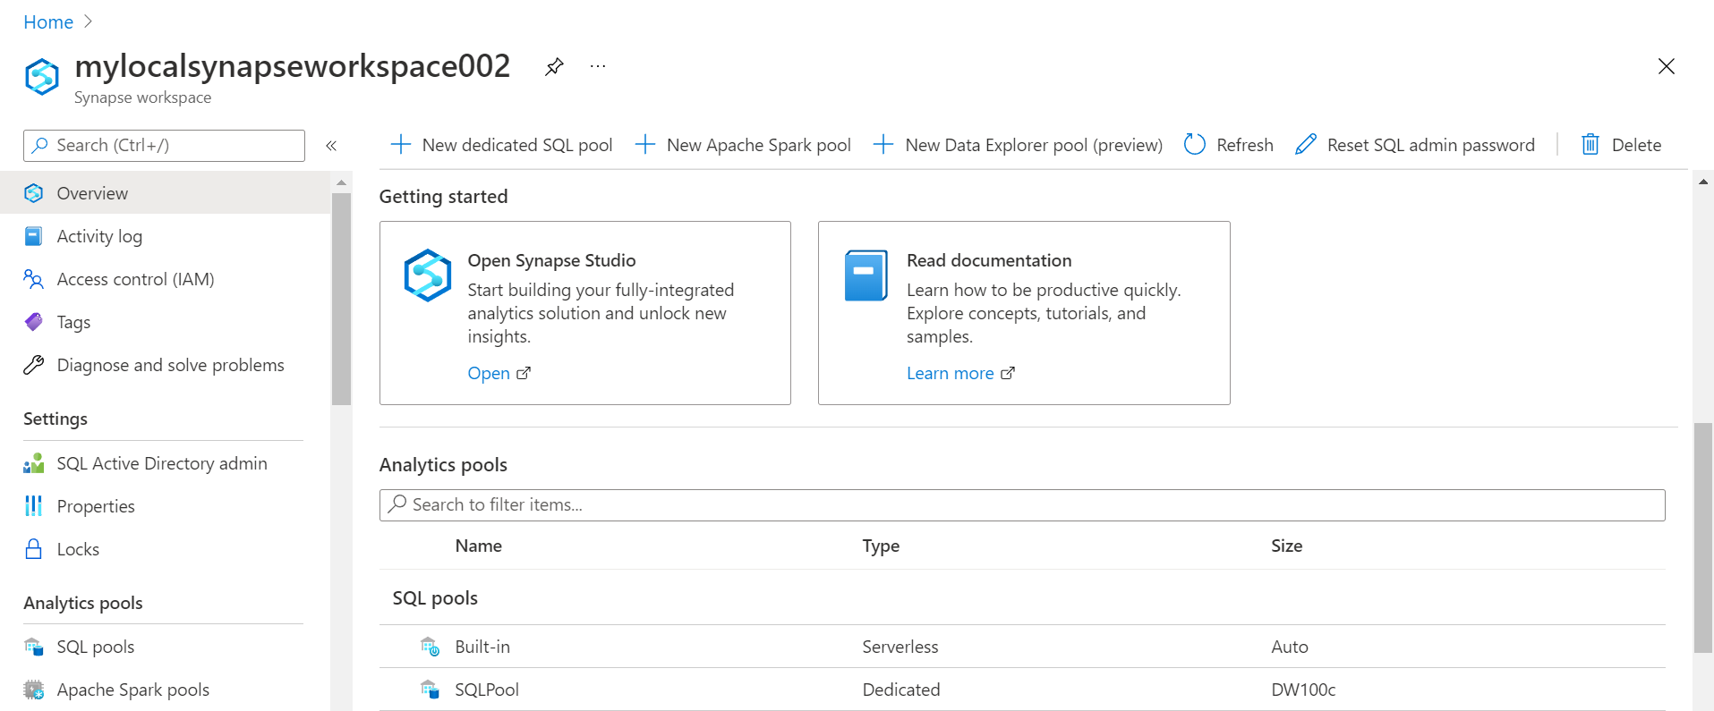Pin the workspace to dashboard
The height and width of the screenshot is (711, 1714).
point(555,66)
